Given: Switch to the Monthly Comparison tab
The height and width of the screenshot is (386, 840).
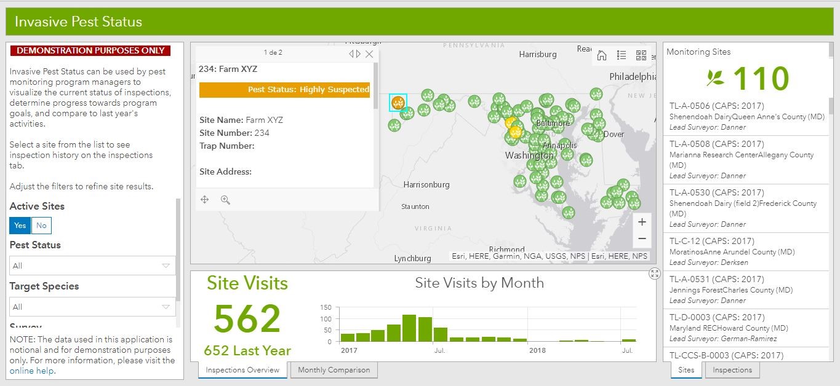Looking at the screenshot, I should coord(334,370).
